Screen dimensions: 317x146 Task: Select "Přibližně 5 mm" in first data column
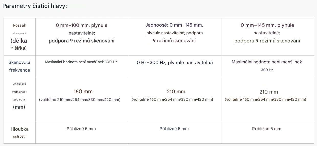[x=81, y=129]
